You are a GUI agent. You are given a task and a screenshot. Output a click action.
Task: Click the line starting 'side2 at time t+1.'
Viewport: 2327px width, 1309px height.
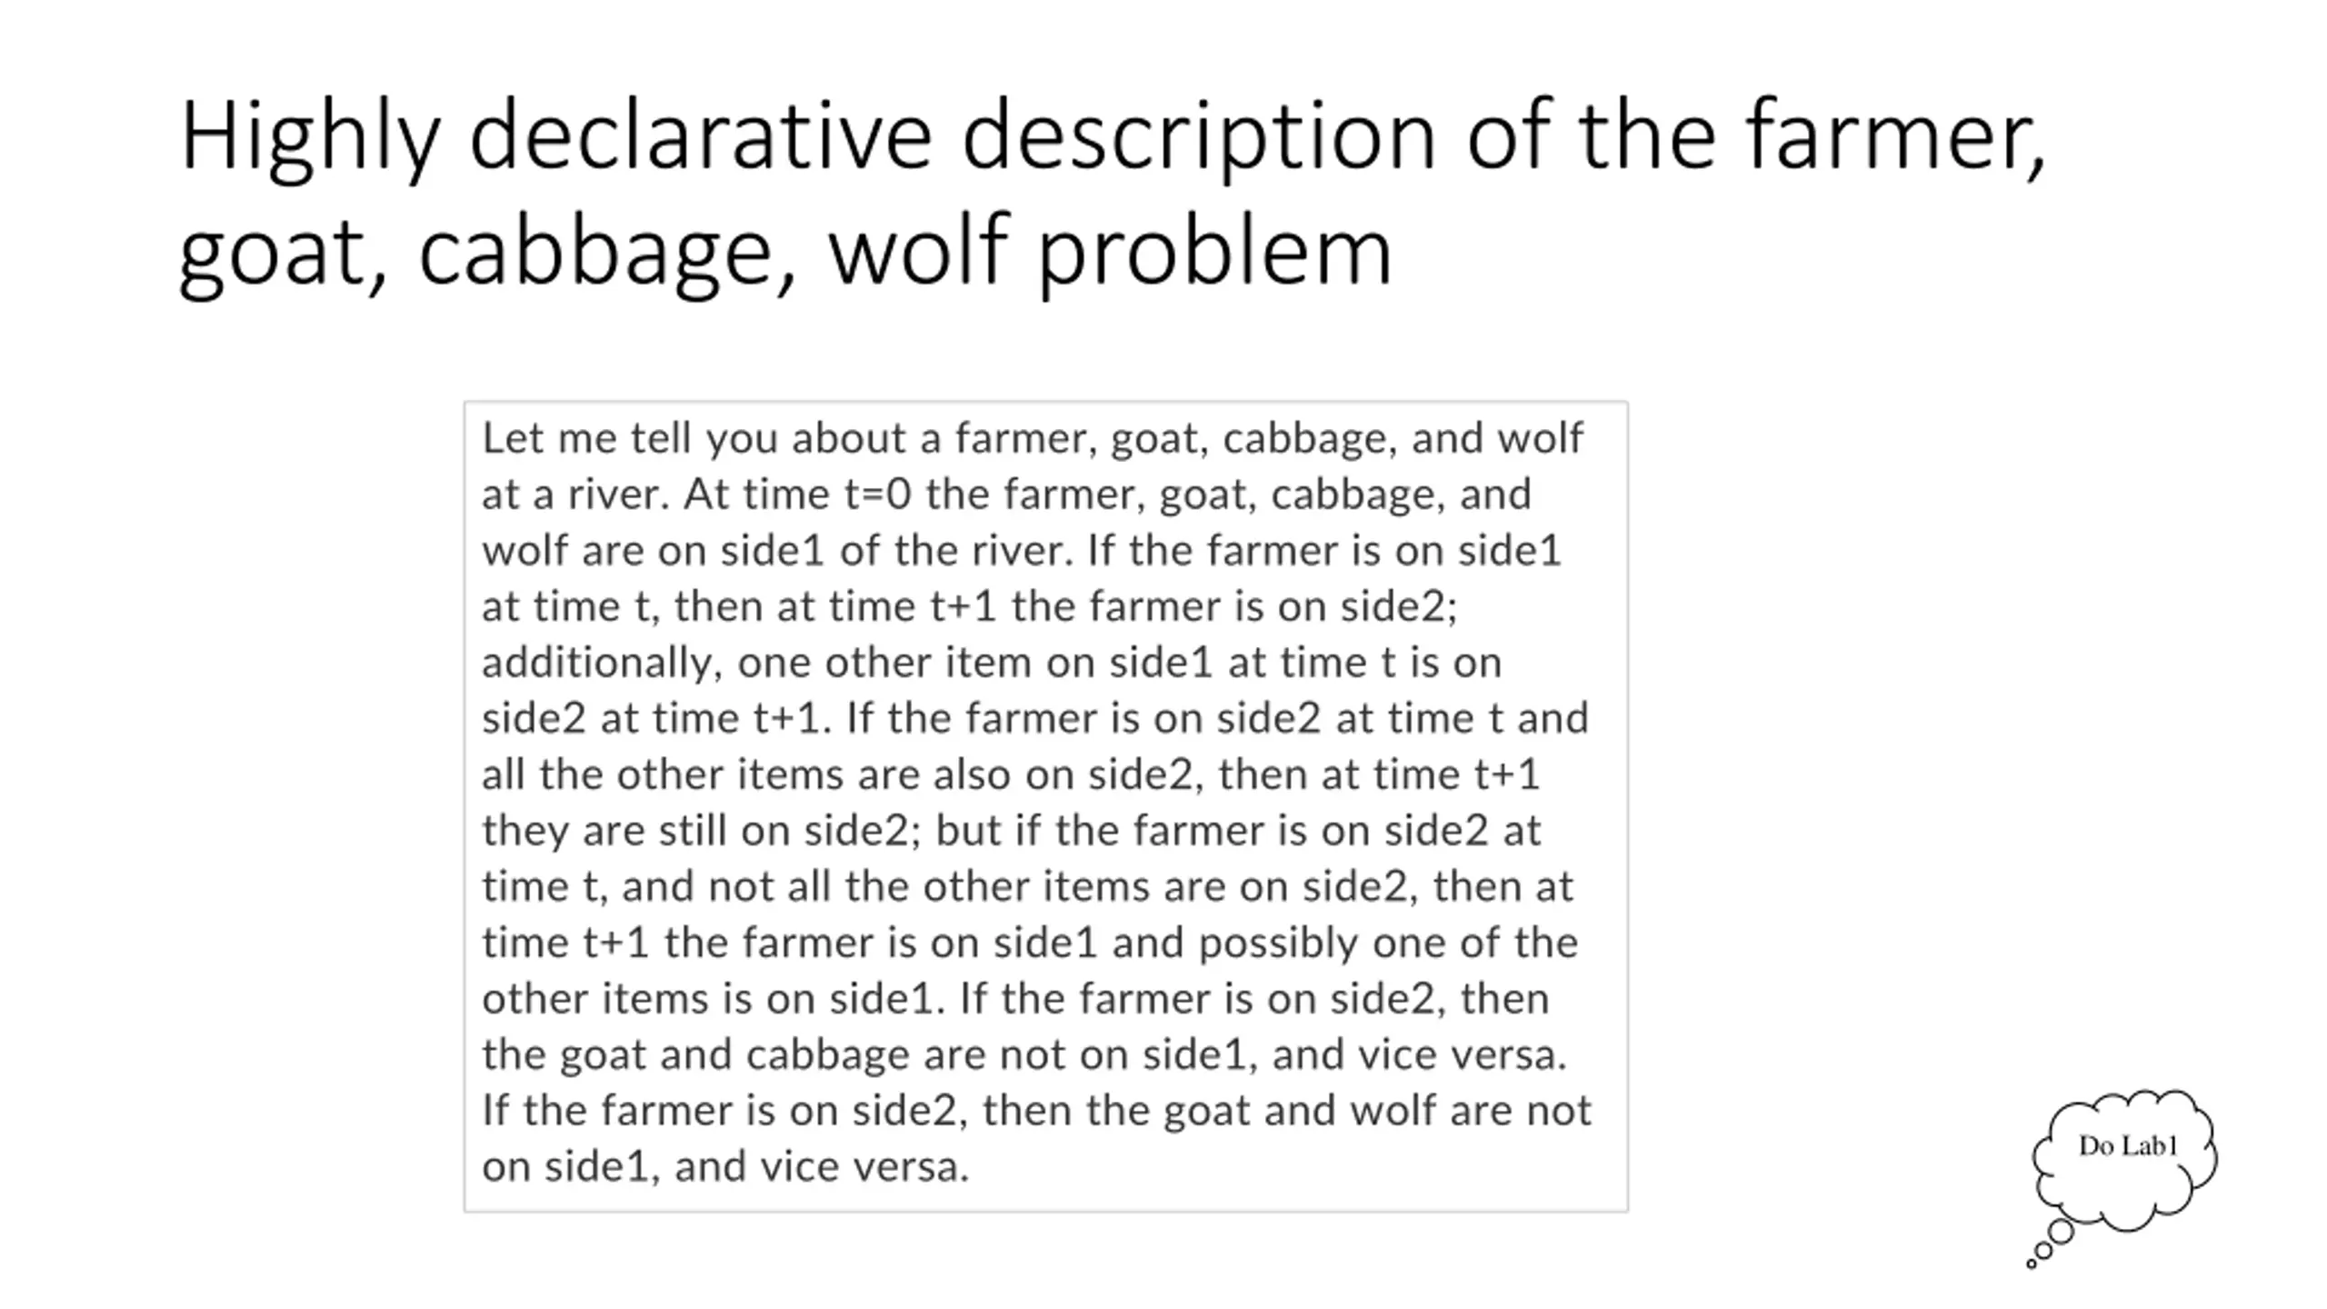click(x=1035, y=718)
